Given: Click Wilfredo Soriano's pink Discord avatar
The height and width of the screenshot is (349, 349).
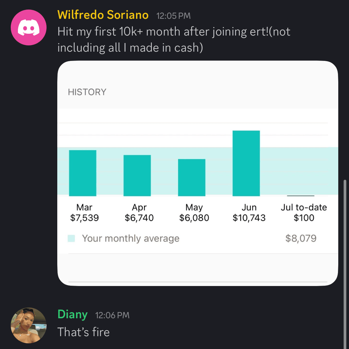Looking at the screenshot, I should [29, 27].
